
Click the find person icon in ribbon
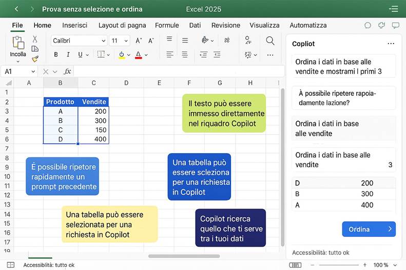(248, 40)
